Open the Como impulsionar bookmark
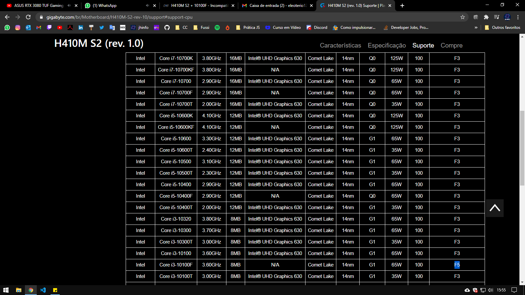Image resolution: width=525 pixels, height=295 pixels. click(354, 28)
